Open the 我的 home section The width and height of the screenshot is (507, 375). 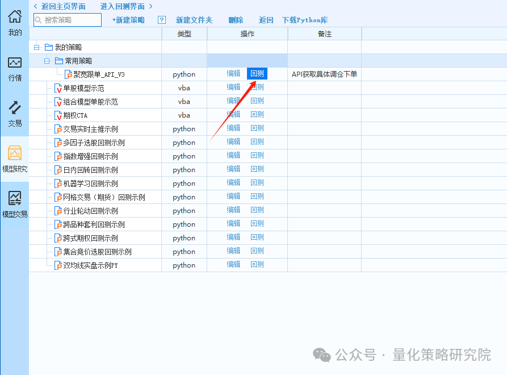tap(15, 23)
